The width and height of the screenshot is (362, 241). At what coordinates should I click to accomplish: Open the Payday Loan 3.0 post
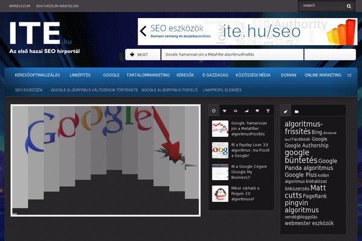click(x=250, y=150)
